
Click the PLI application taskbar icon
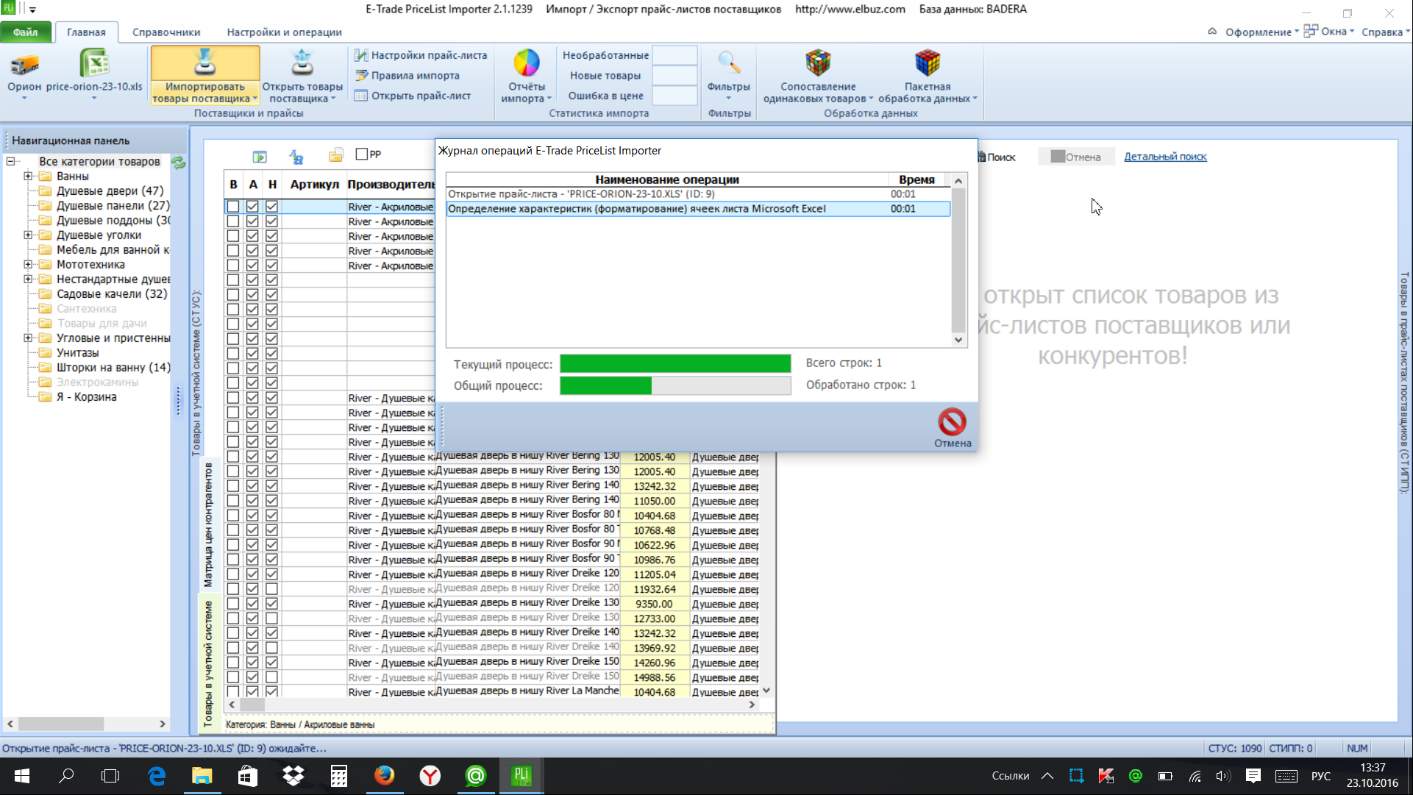pyautogui.click(x=522, y=776)
